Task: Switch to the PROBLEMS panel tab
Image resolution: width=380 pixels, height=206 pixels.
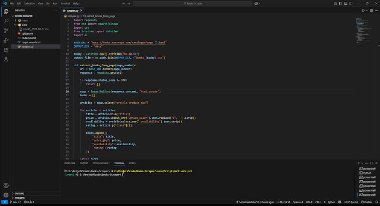Action: [x=69, y=163]
